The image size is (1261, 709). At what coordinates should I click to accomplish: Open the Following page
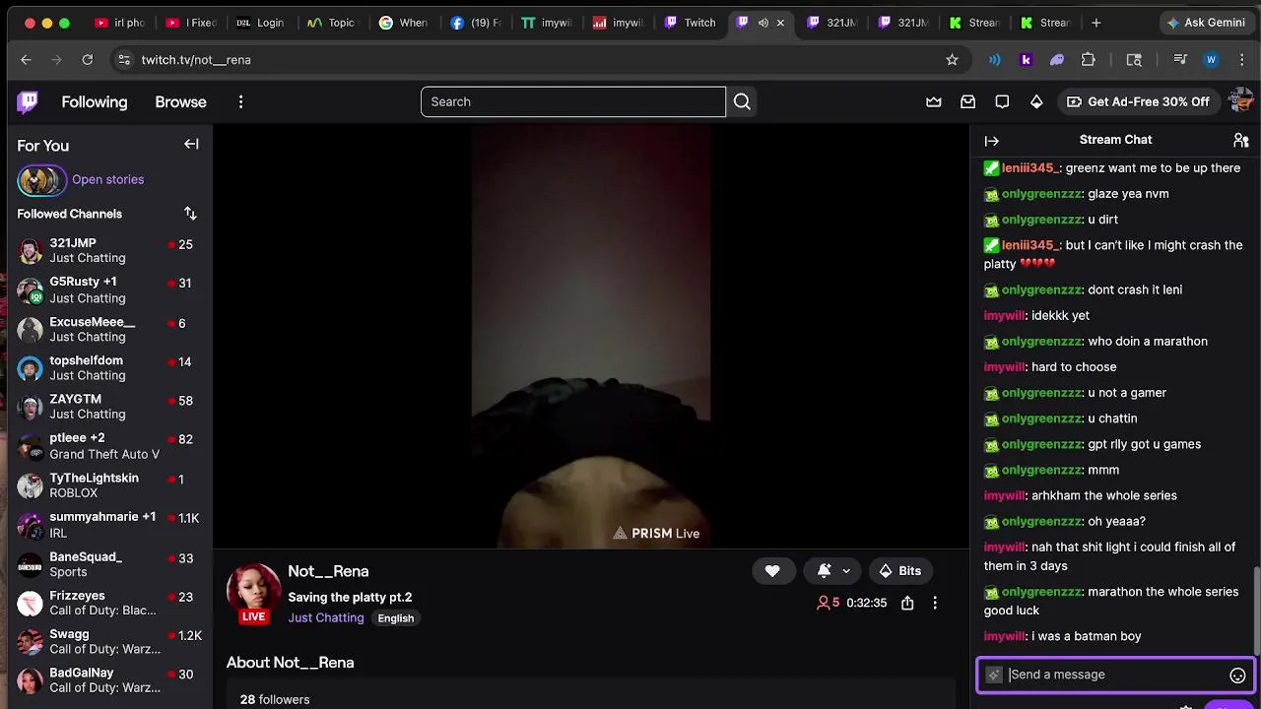[95, 101]
